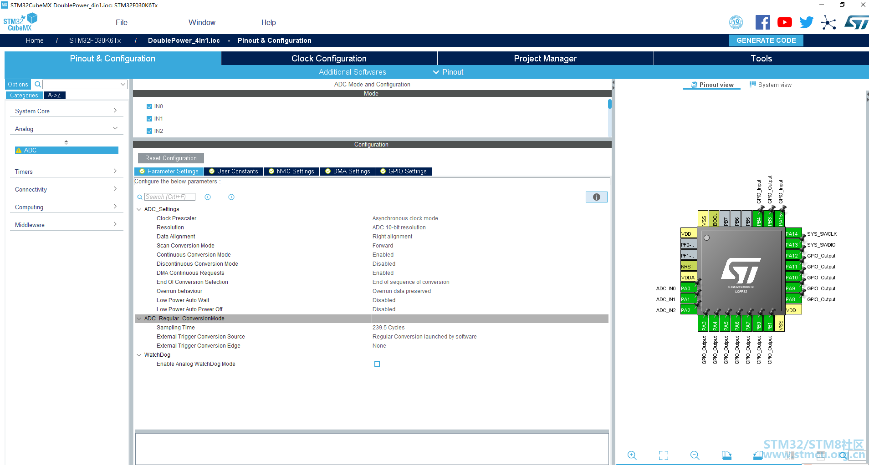This screenshot has width=869, height=465.
Task: Zoom out of the pinout chip view
Action: click(x=695, y=455)
